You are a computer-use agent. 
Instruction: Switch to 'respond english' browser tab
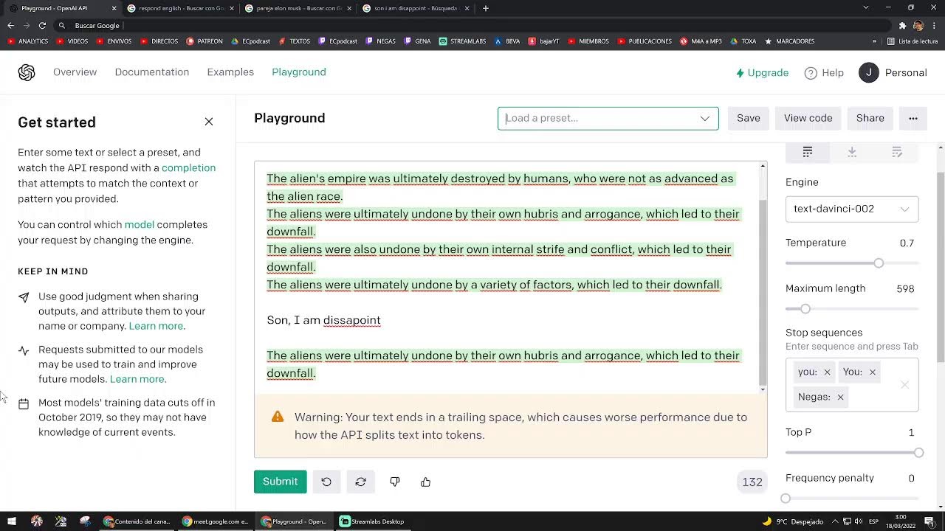[x=179, y=8]
